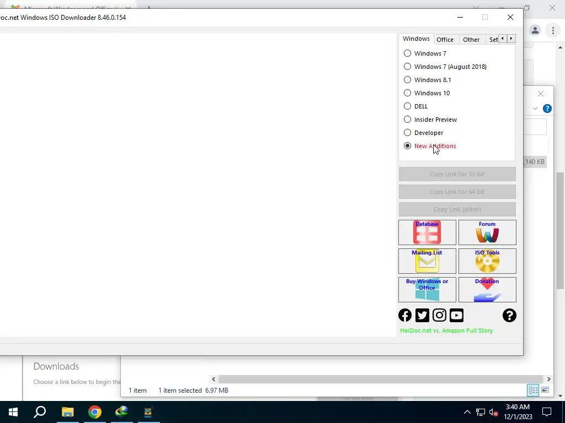The image size is (565, 423).
Task: Open HeiDoc.net vs. Amazon Full Story link
Action: click(446, 330)
